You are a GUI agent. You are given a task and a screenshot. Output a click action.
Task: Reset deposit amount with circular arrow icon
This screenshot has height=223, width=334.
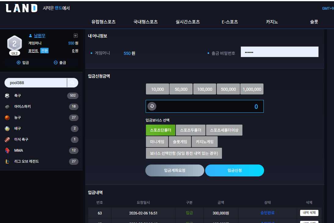tap(152, 106)
